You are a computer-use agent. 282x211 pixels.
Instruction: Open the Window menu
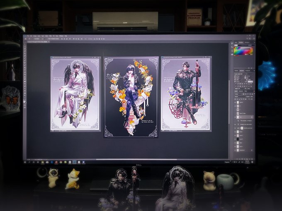click(61, 36)
